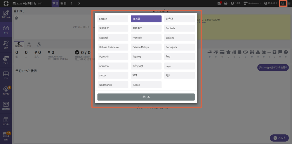
Task: Switch to the 昼夜通し all-day tab
Action: click(19, 44)
